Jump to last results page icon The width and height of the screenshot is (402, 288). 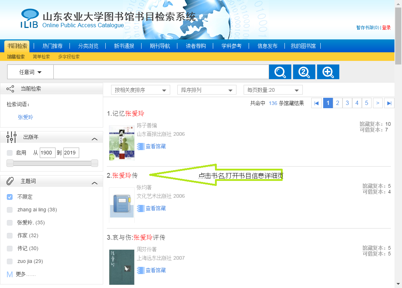pyautogui.click(x=389, y=103)
